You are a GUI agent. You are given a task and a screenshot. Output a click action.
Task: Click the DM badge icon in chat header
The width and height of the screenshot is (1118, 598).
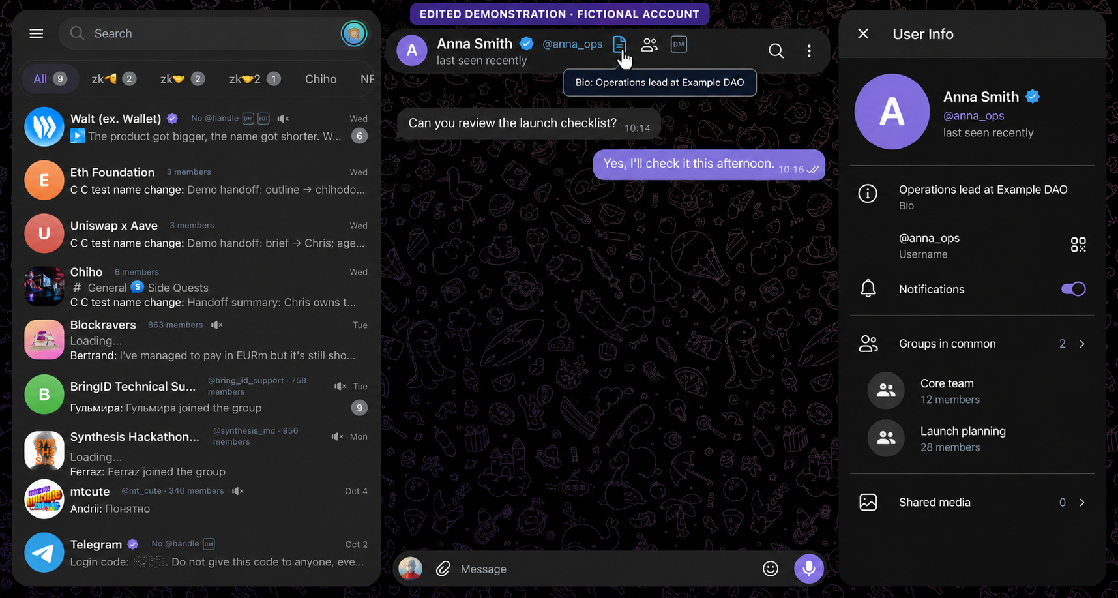click(x=679, y=44)
